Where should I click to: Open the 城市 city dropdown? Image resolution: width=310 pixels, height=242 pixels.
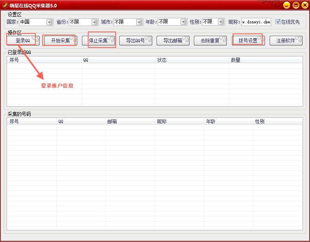pyautogui.click(x=139, y=22)
